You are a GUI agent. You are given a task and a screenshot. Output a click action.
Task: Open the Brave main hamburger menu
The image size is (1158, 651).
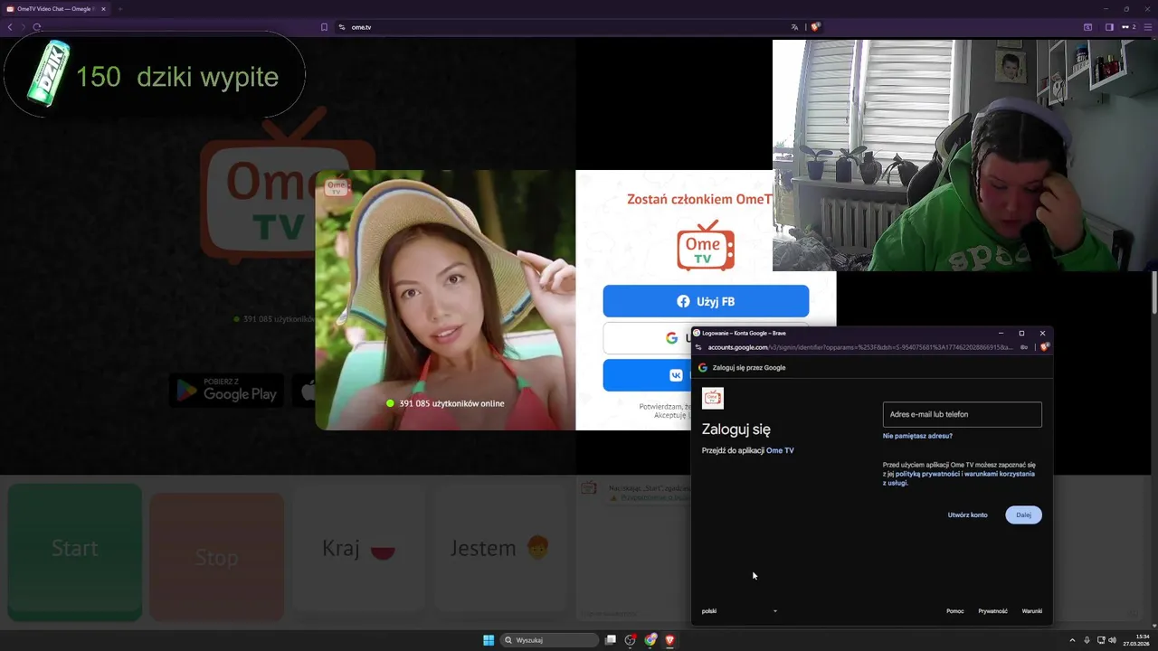(1148, 27)
